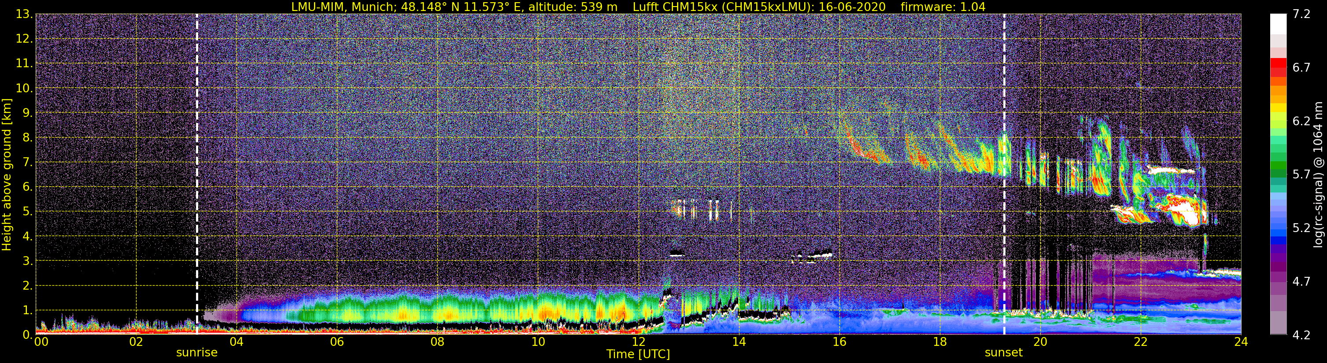Click the 'Height above ground [km]' axis label

(7, 175)
